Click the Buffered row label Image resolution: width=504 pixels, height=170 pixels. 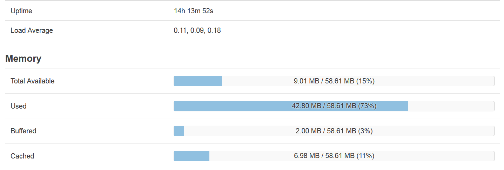point(23,131)
